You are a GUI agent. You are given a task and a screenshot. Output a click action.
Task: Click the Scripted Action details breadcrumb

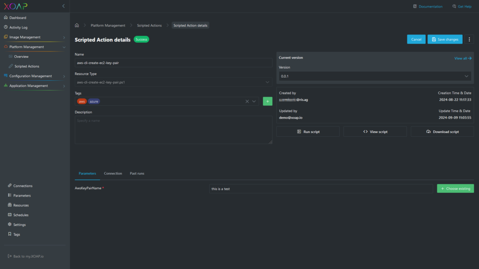coord(190,25)
